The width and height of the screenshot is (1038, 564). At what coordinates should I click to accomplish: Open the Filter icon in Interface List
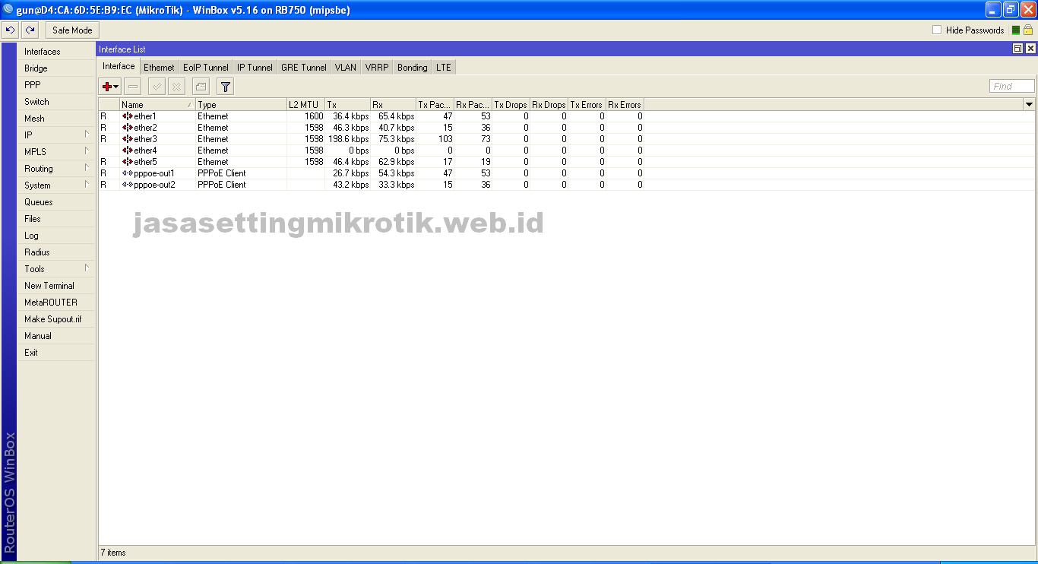click(x=224, y=86)
